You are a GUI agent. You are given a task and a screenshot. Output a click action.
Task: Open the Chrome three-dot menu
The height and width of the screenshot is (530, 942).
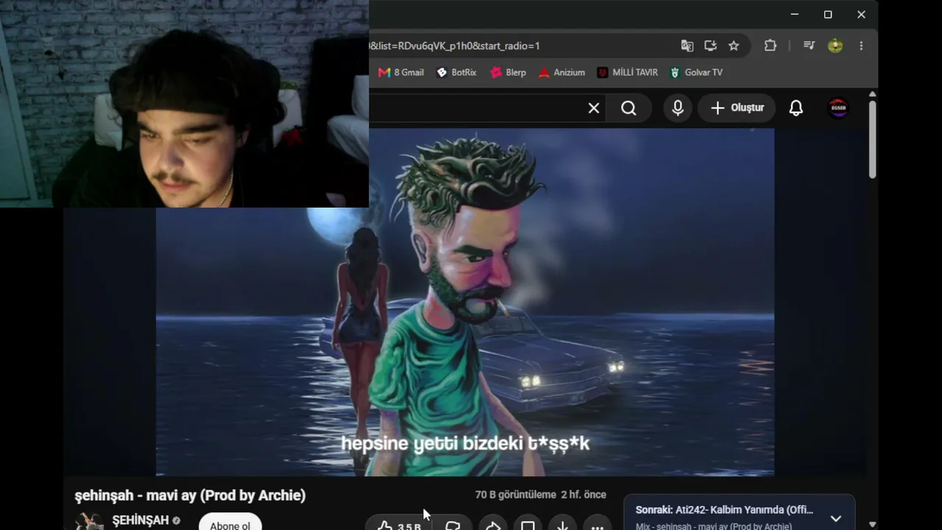click(x=861, y=46)
